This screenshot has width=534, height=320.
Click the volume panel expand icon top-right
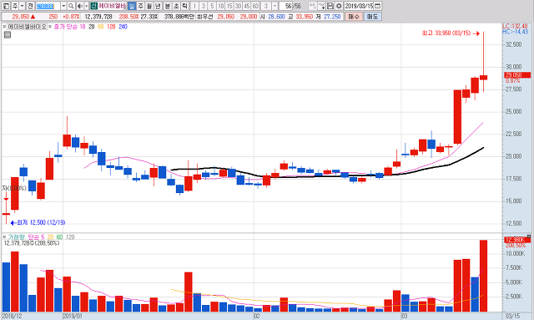[x=529, y=236]
